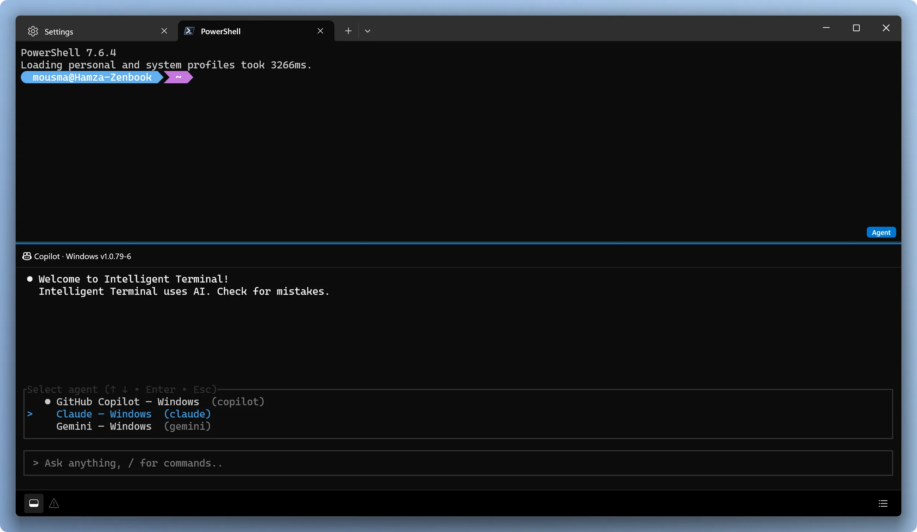Select Claude – Windows agent

point(133,414)
